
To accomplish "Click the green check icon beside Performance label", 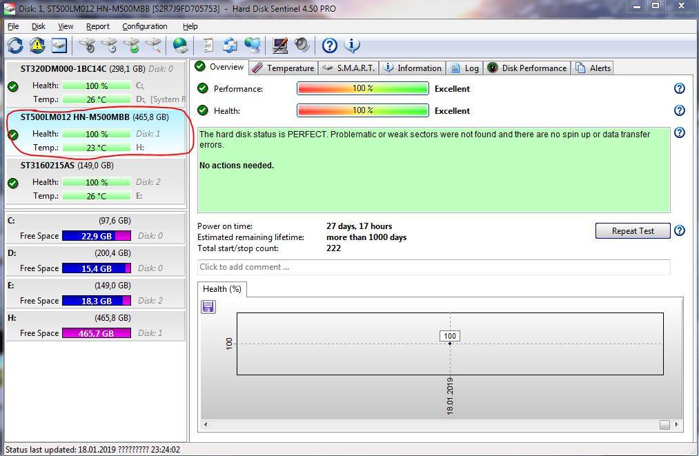I will 203,88.
